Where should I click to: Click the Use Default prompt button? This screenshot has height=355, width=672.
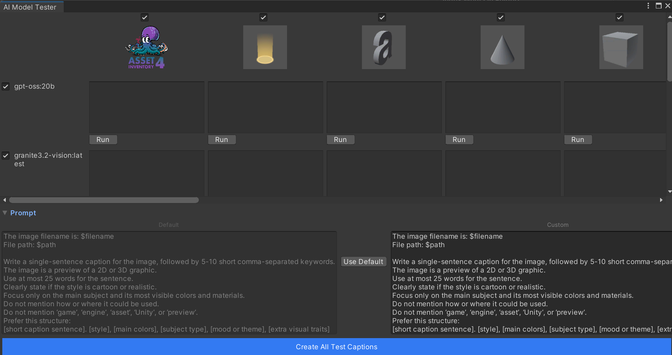pyautogui.click(x=363, y=262)
